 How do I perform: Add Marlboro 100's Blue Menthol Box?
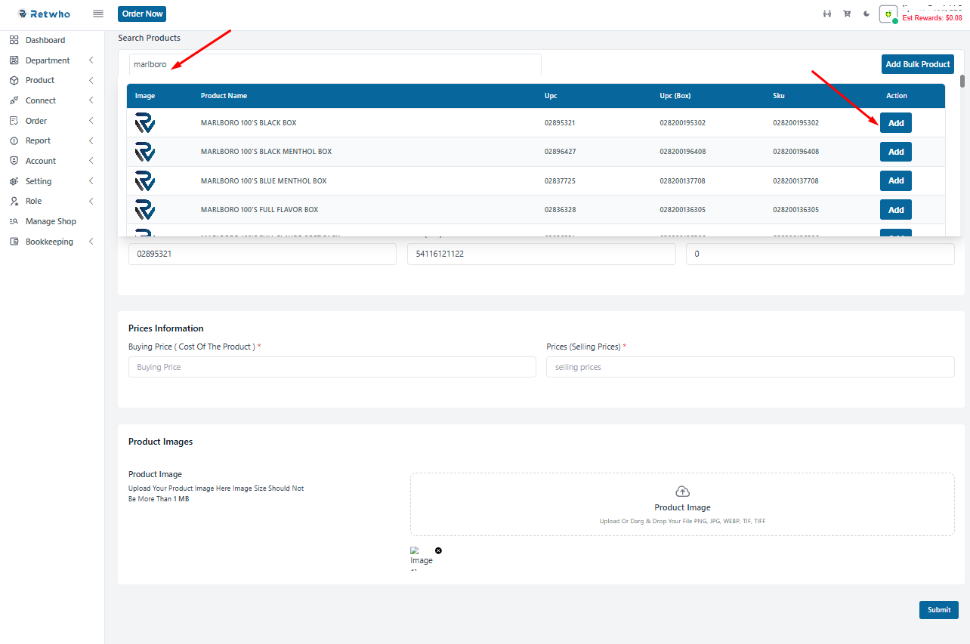point(896,180)
